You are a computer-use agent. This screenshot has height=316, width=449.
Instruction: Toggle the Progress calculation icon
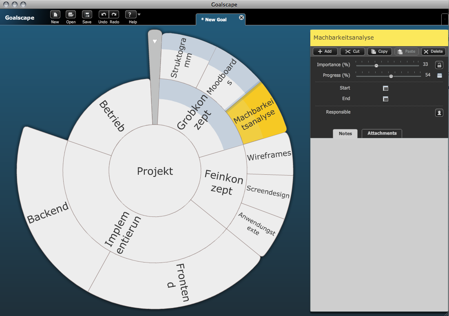[439, 76]
